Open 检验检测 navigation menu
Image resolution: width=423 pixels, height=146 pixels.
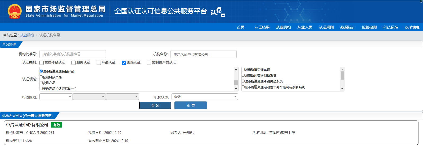pos(369,27)
